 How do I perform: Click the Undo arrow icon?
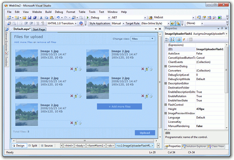tap(58, 18)
